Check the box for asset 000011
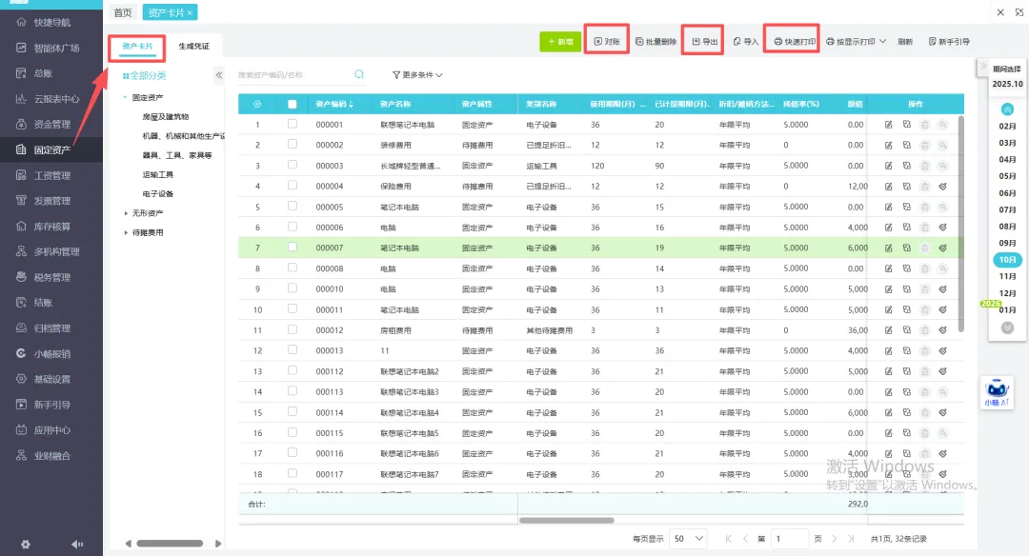Image resolution: width=1029 pixels, height=556 pixels. [x=293, y=308]
